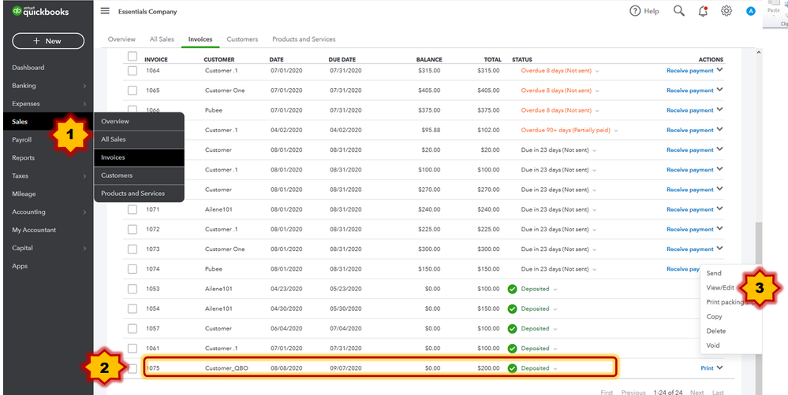Sort by the DUE DATE column header
Viewport: 788px width, 395px height.
342,60
